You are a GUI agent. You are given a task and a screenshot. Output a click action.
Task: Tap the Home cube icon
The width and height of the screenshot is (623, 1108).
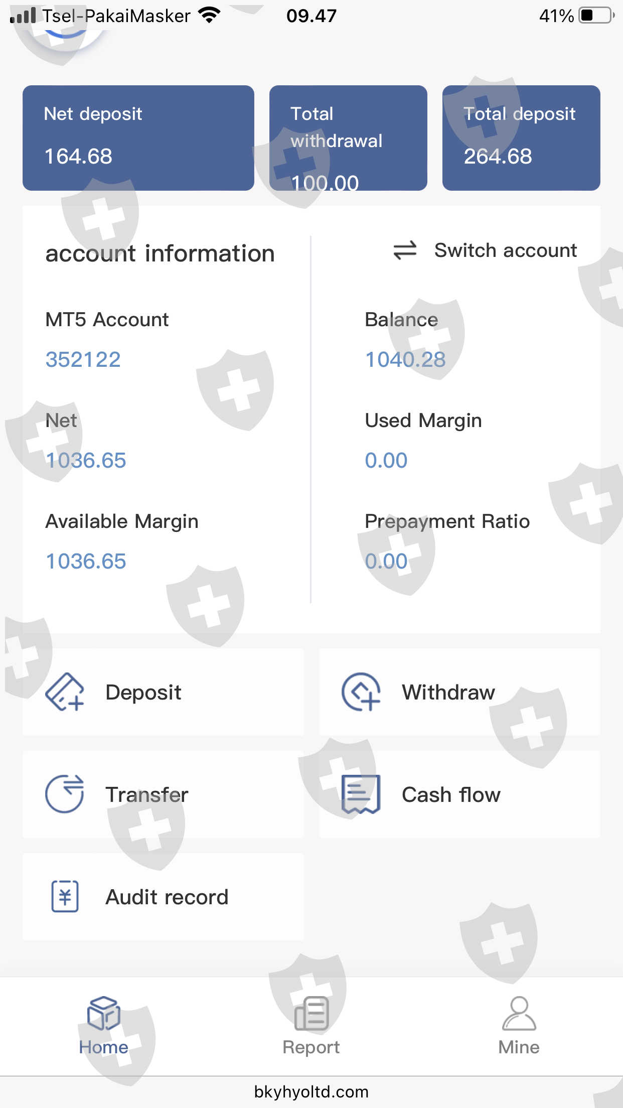tap(103, 1013)
